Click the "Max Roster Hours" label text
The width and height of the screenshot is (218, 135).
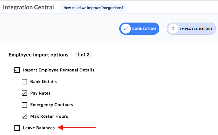(49, 116)
